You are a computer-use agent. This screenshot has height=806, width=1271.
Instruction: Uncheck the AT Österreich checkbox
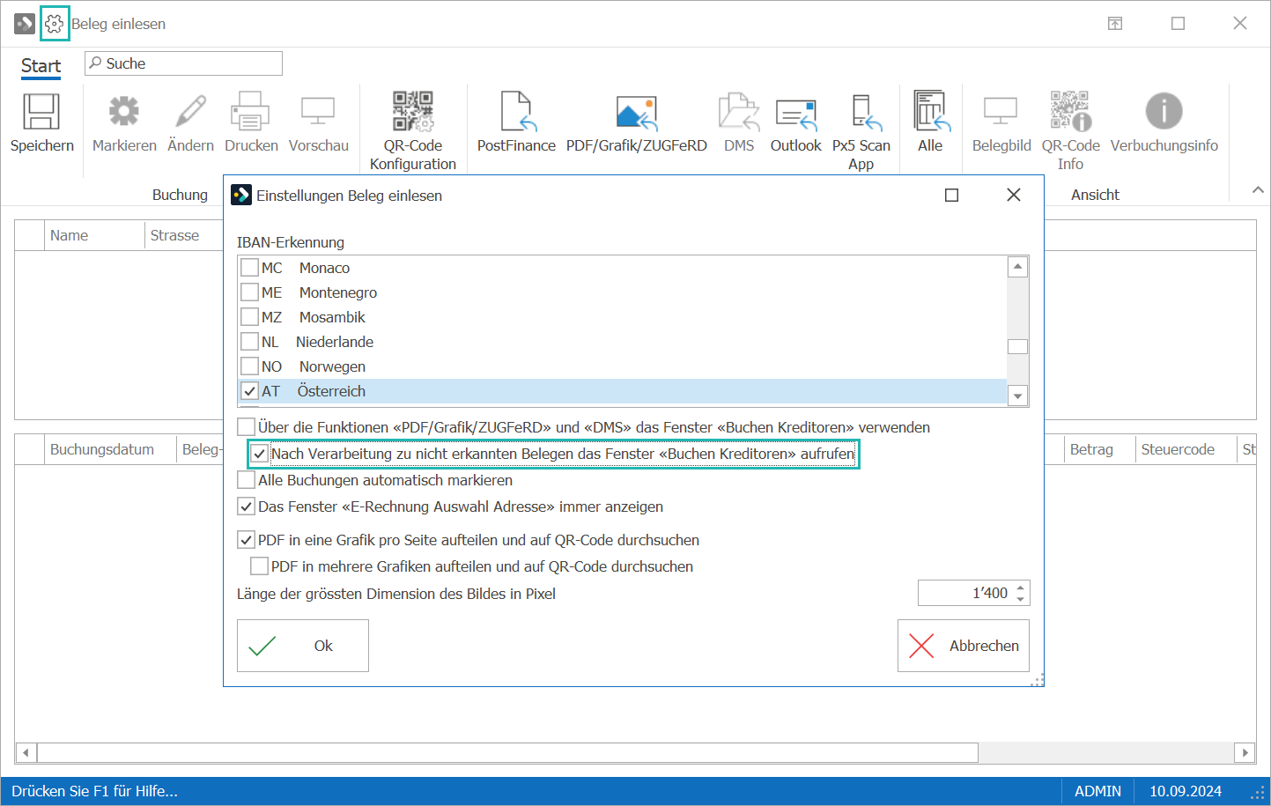[x=250, y=391]
